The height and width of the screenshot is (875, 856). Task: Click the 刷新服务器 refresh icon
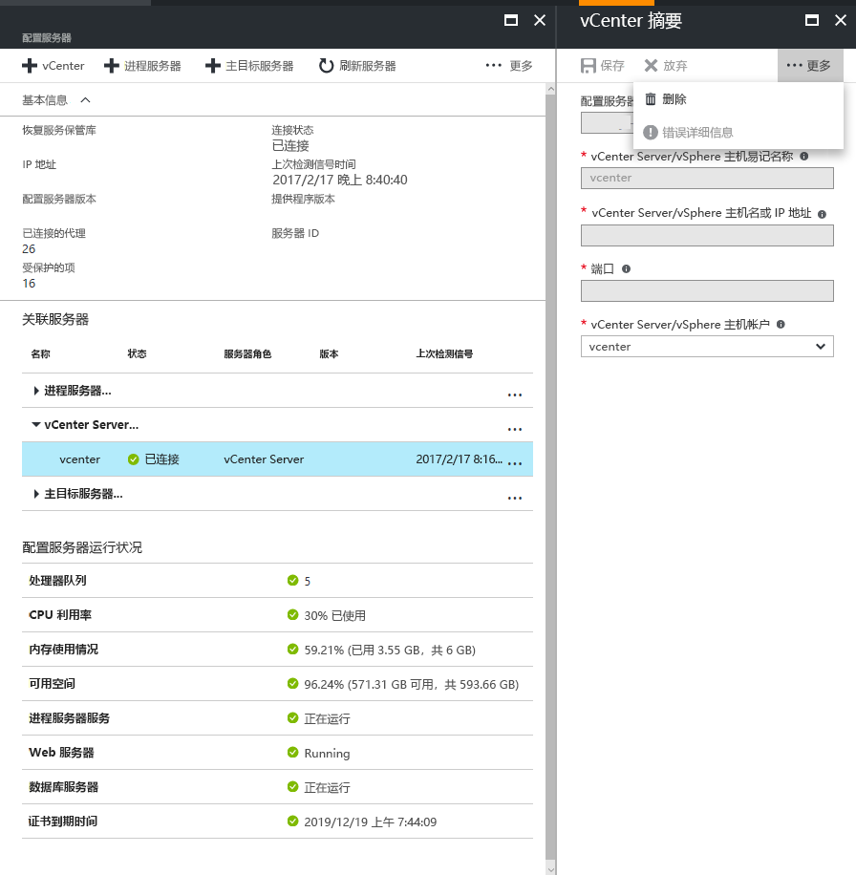326,66
